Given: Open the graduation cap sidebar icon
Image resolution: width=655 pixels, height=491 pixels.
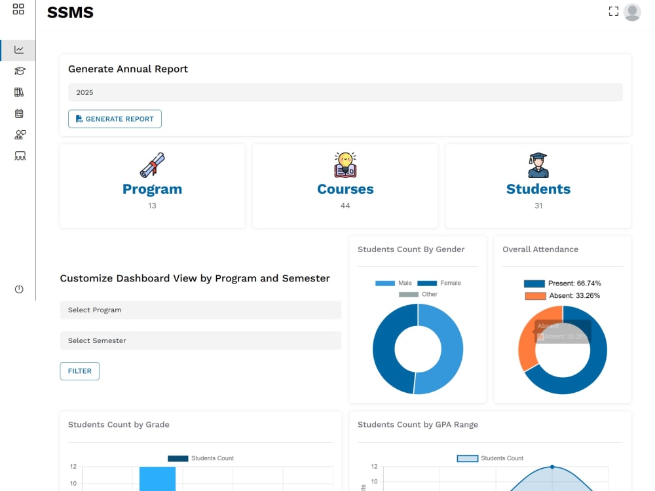Looking at the screenshot, I should coord(20,71).
